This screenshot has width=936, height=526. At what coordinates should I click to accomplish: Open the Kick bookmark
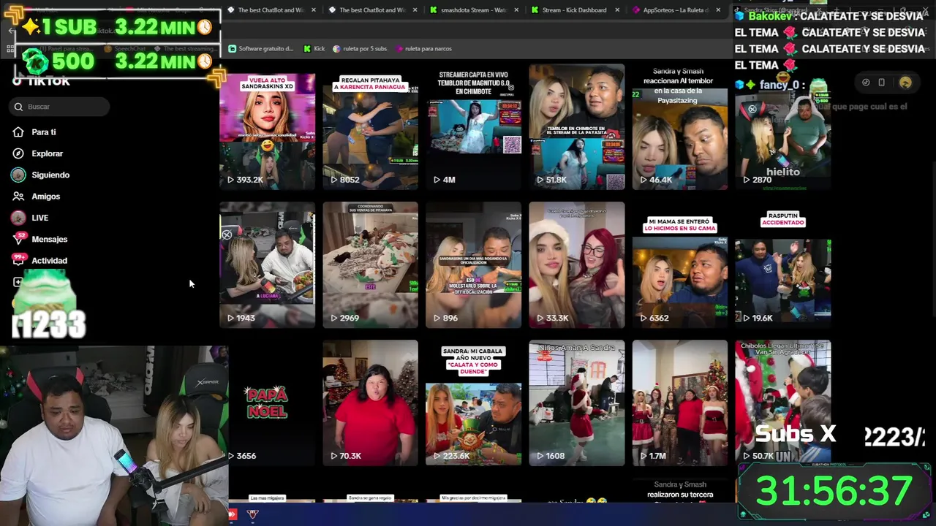click(314, 49)
